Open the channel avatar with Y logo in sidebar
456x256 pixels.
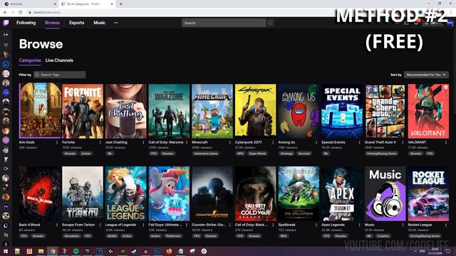(x=6, y=159)
